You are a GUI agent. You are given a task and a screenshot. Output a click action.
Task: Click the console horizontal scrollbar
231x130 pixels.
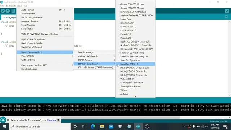coord(120,118)
